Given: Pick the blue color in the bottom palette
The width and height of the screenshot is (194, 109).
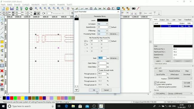Looking at the screenshot, I should [8, 98].
